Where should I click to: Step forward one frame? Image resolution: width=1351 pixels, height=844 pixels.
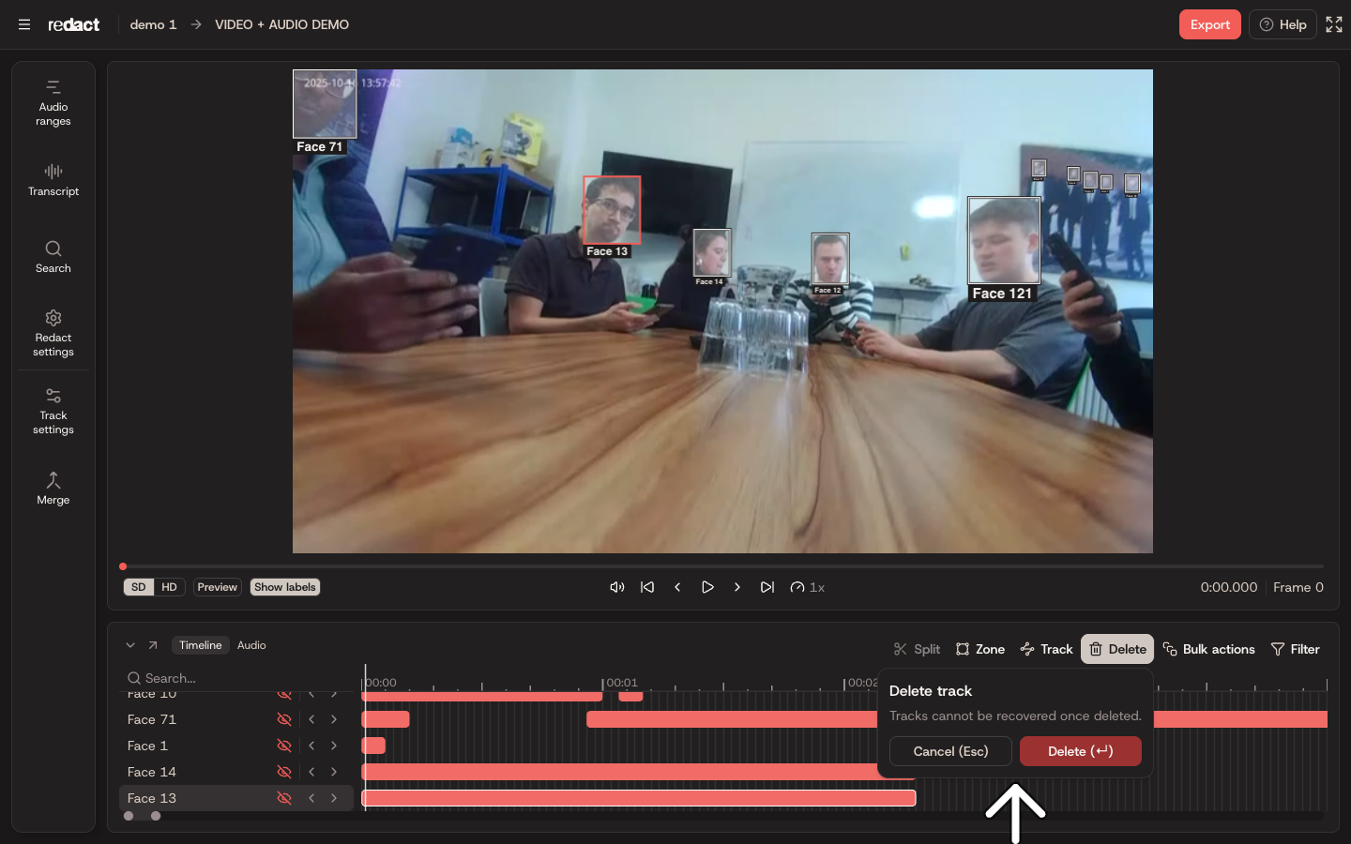pos(737,587)
